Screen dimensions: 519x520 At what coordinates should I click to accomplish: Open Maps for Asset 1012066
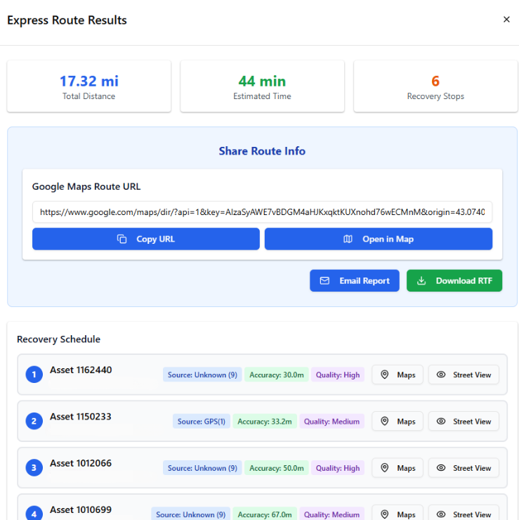(x=398, y=468)
